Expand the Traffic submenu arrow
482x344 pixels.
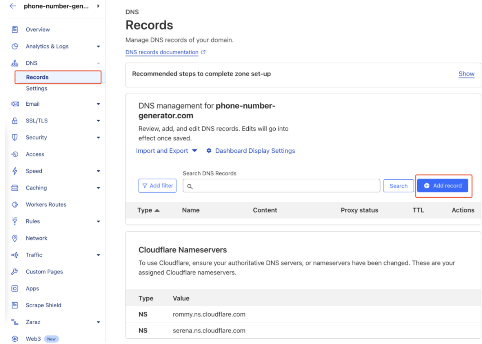coord(98,255)
